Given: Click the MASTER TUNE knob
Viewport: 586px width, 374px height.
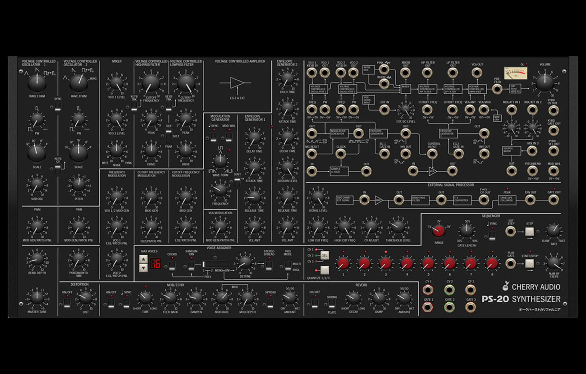Looking at the screenshot, I should coord(37,297).
